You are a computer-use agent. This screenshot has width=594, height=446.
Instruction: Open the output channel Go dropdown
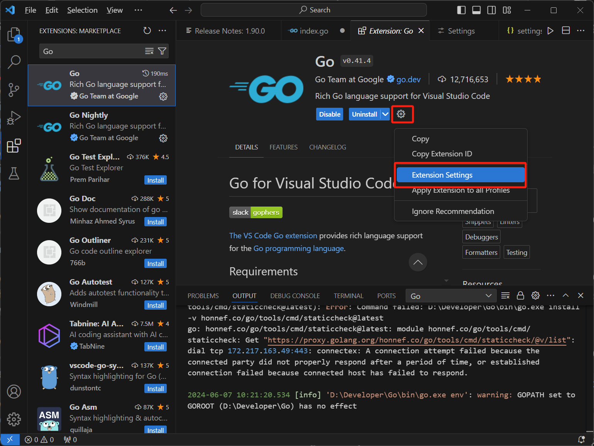450,296
